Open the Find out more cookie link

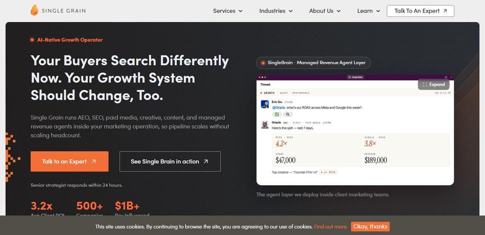pyautogui.click(x=331, y=226)
